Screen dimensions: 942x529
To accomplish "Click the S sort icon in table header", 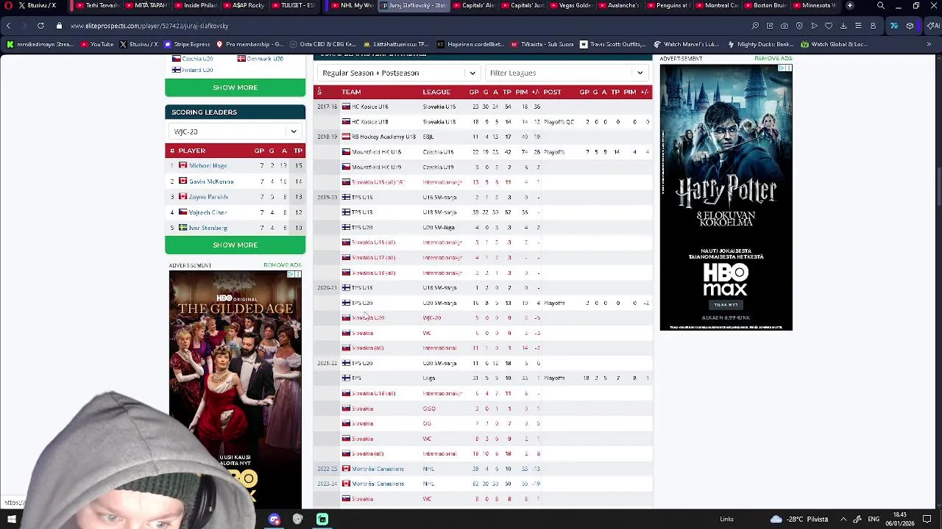I will (319, 92).
